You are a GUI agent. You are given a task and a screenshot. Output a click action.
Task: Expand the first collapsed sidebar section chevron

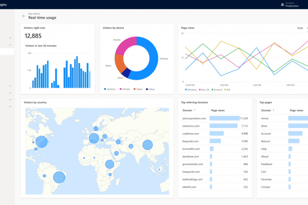tap(10, 38)
